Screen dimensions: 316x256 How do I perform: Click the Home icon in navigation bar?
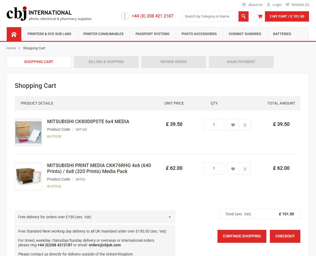point(14,34)
